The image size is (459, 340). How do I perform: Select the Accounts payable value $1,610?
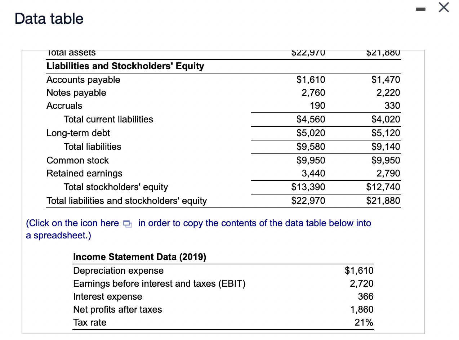tap(311, 80)
